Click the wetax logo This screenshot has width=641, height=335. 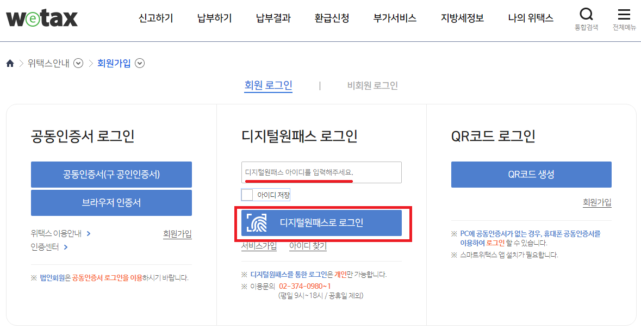click(42, 18)
